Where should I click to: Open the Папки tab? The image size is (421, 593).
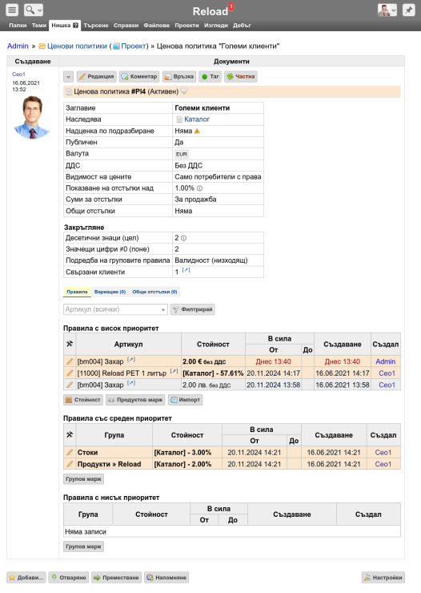click(x=18, y=26)
